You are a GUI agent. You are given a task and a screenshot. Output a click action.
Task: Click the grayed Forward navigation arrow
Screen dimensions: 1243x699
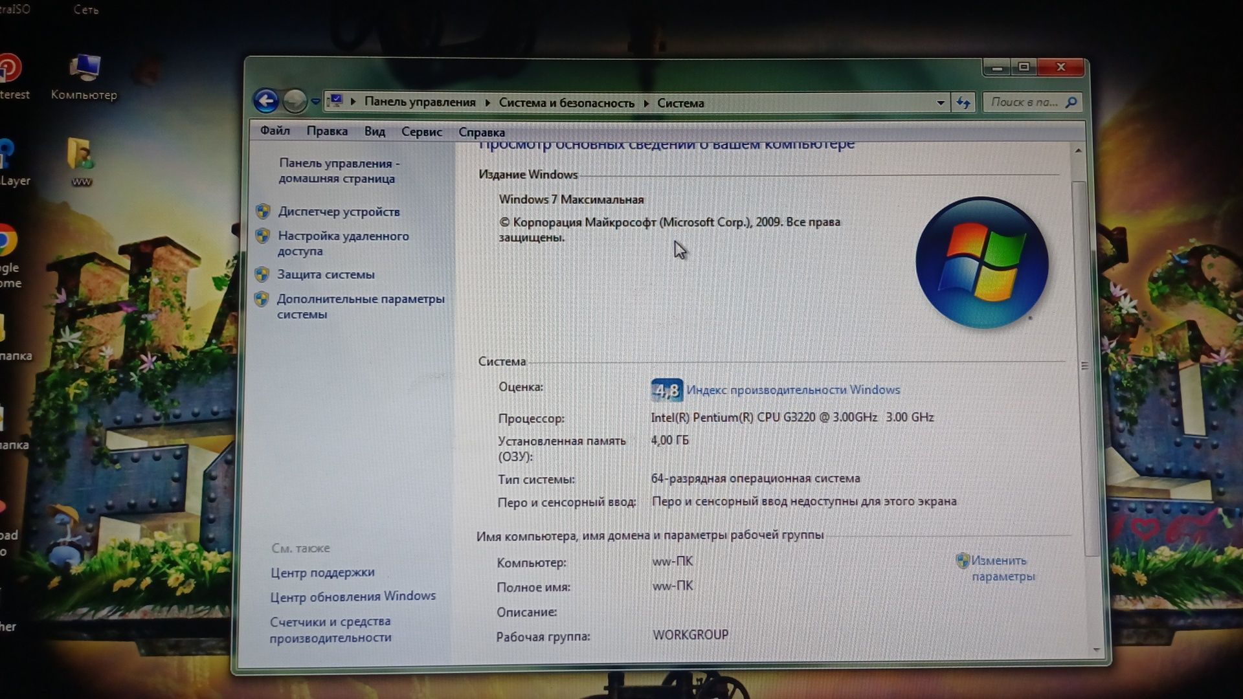coord(295,101)
